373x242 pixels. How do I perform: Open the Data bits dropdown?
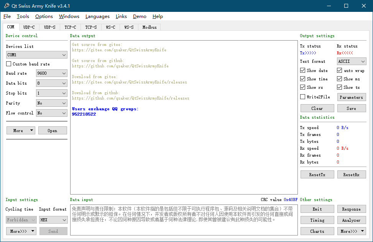[52, 83]
